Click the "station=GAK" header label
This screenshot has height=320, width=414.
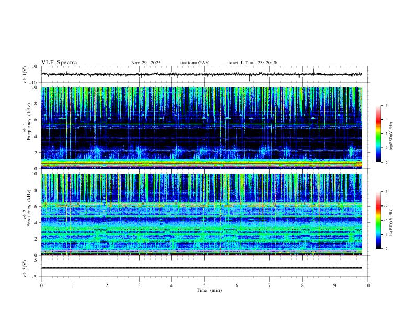point(194,63)
